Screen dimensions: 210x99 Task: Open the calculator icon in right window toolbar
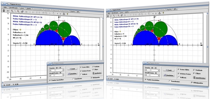[108, 16]
